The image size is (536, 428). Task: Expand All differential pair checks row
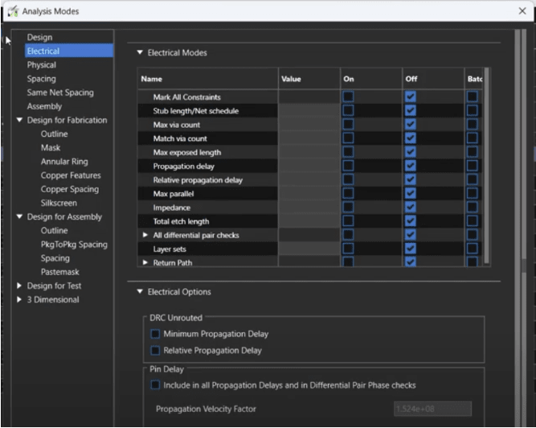pyautogui.click(x=145, y=235)
